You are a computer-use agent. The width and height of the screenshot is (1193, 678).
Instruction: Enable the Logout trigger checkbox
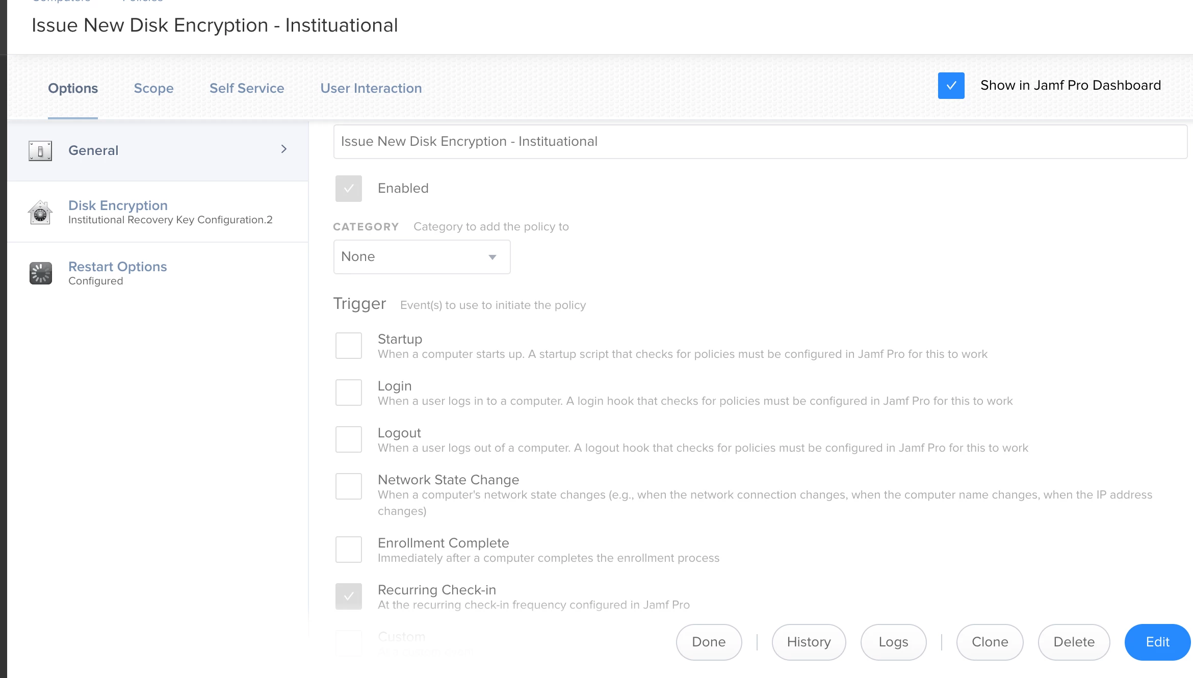(349, 439)
